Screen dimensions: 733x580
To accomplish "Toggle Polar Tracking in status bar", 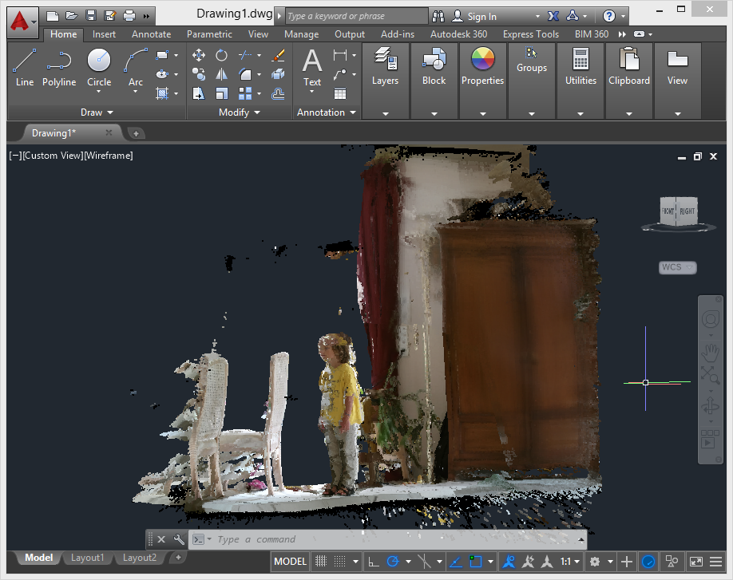I will [393, 562].
